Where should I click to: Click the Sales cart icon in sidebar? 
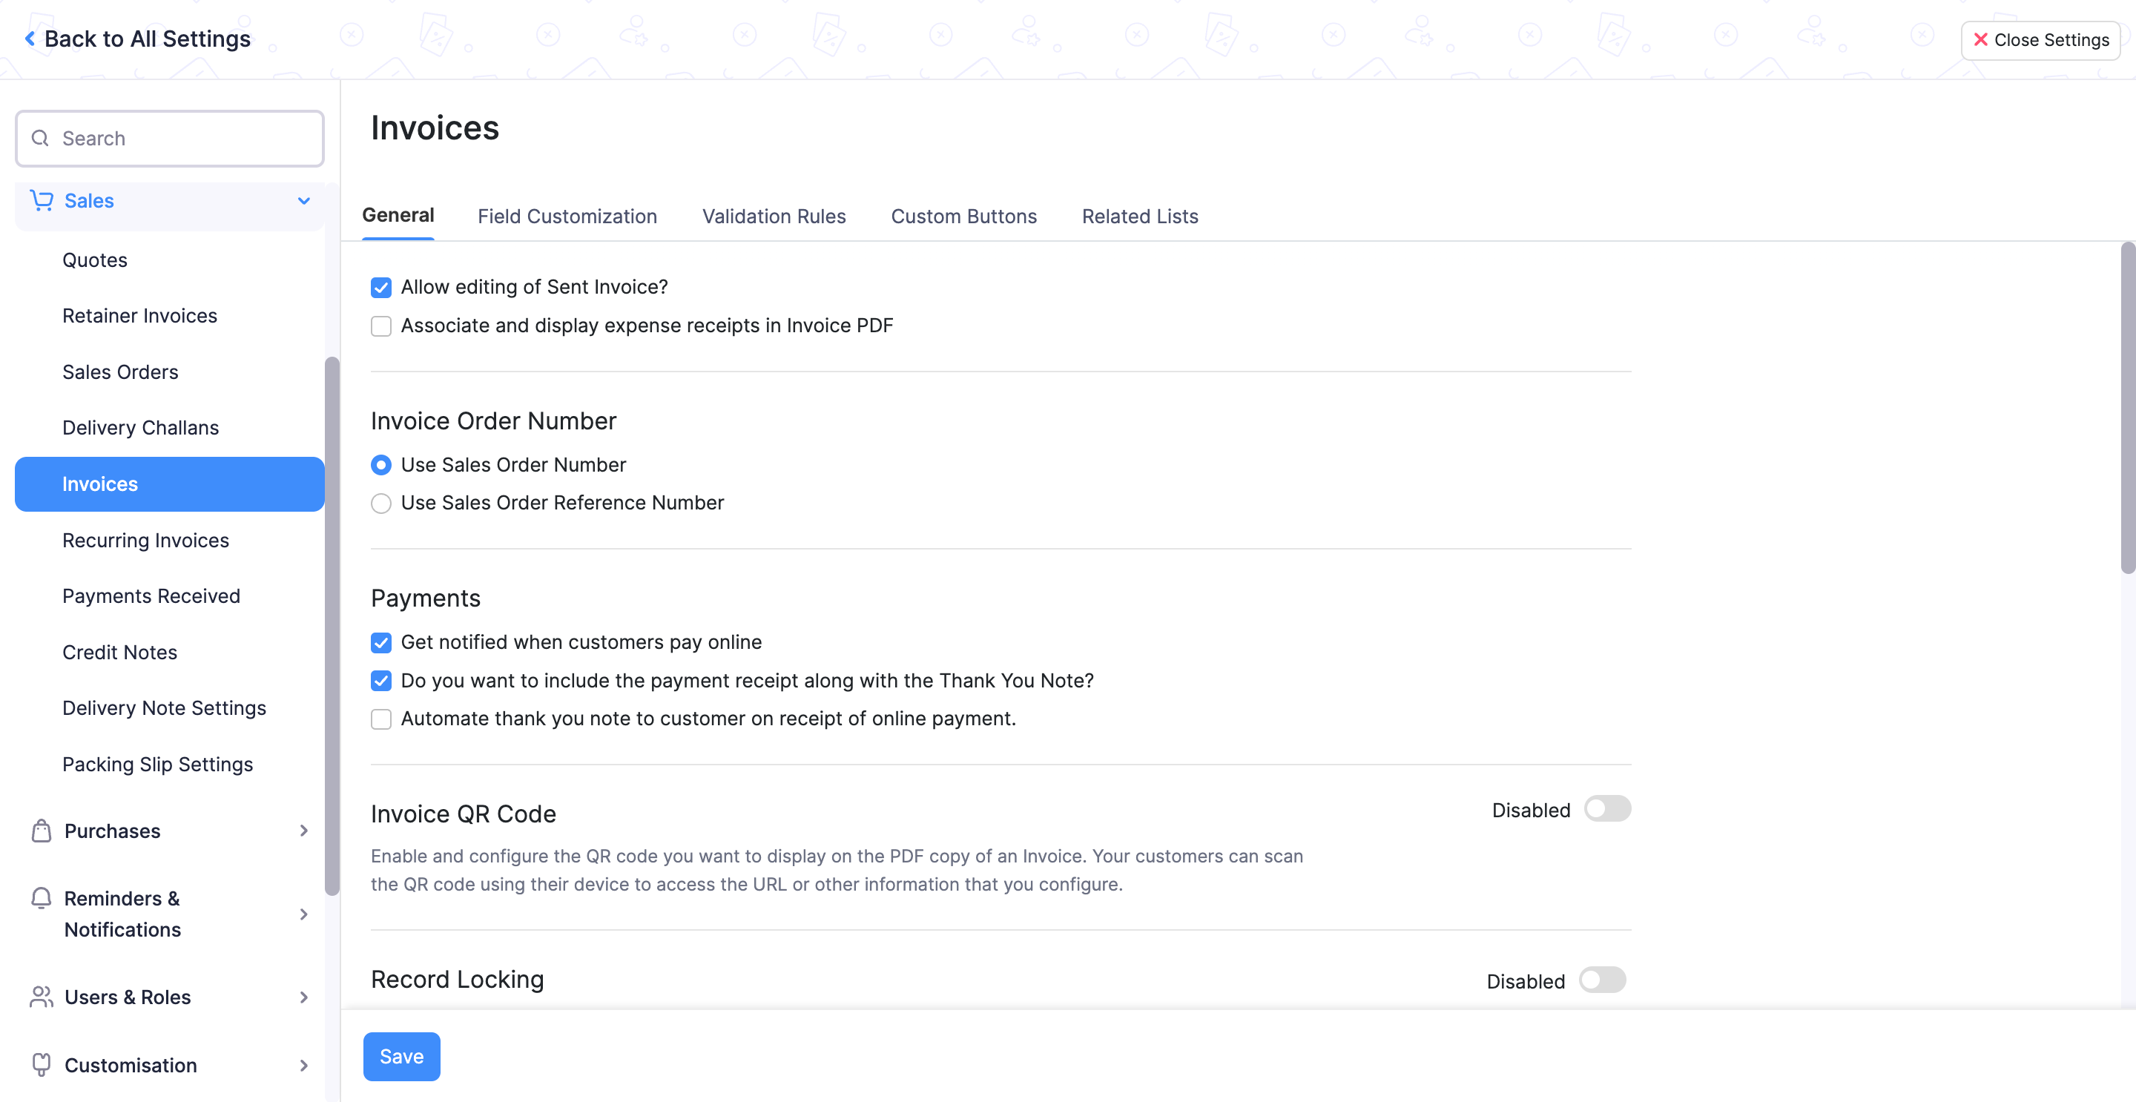(x=41, y=199)
